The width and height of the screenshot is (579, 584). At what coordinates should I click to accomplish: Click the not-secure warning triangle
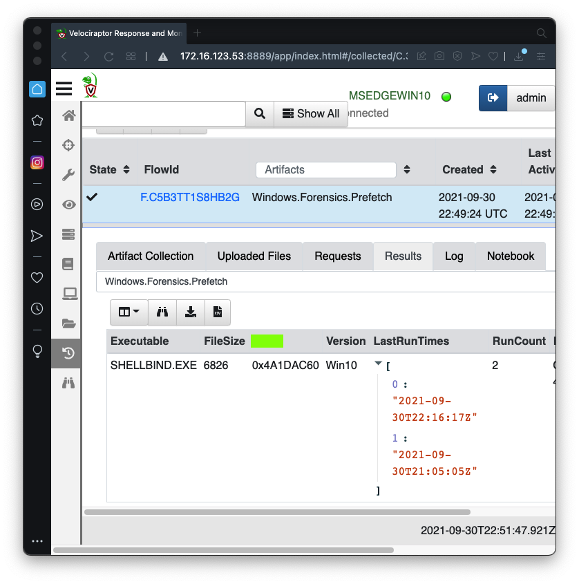(x=163, y=57)
